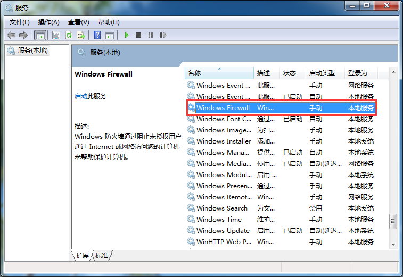
Task: Click 禁用 startup type of Windows Search
Action: (x=316, y=208)
